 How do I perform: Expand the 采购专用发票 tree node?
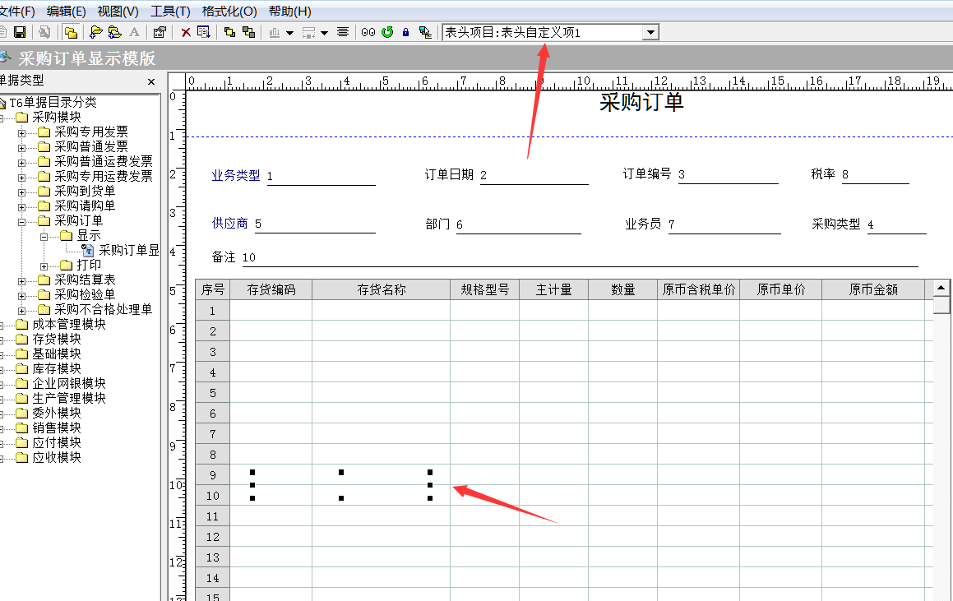pyautogui.click(x=22, y=132)
